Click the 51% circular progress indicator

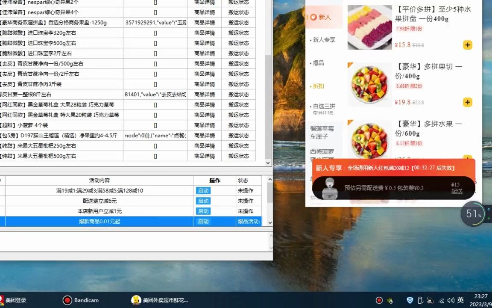473,213
